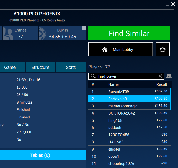Select the highlighted Fartovaia9 row
178x168 pixels.
tap(129, 99)
